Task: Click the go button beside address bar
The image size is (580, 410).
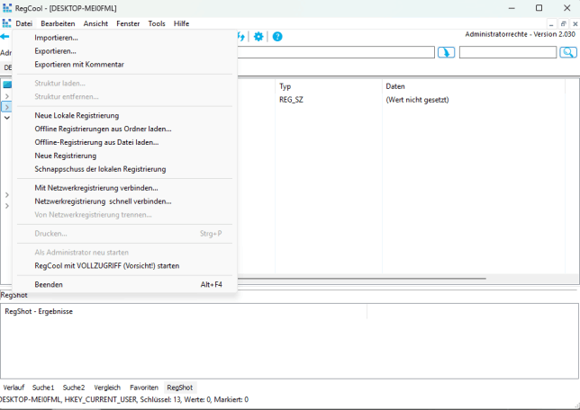Action: (446, 53)
